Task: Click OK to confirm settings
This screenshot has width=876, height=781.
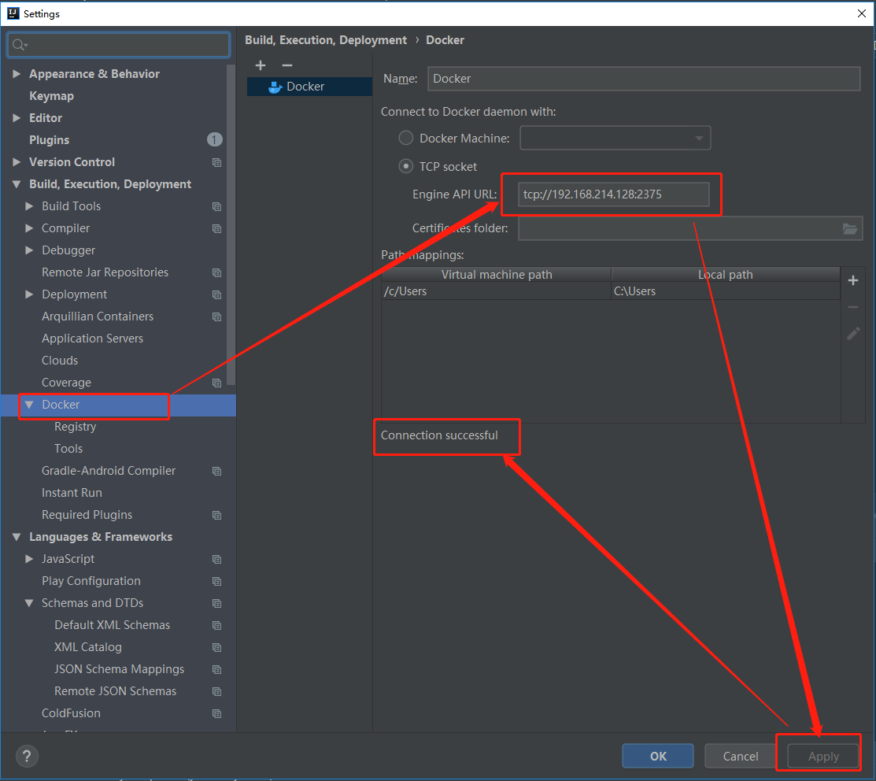Action: (657, 757)
